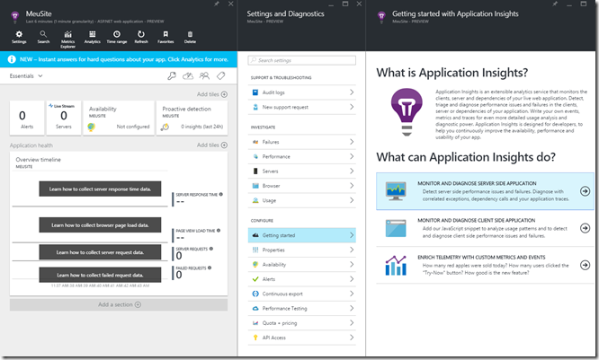
Task: Click arrow on Server Side Application card
Action: (585, 191)
